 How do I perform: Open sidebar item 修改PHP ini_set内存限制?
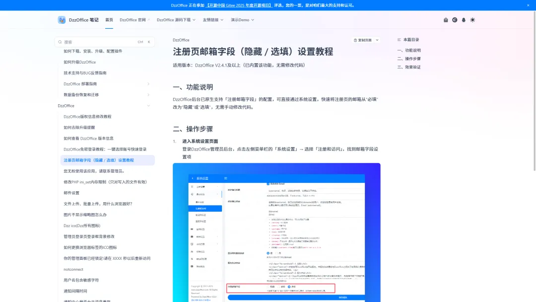(105, 182)
